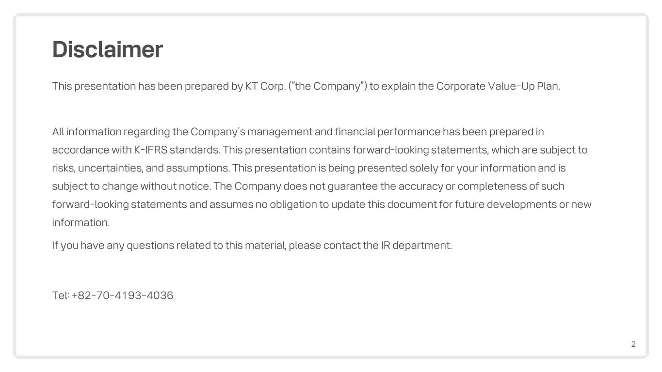Click the words 'future developments or new'
The width and height of the screenshot is (662, 372).
tap(523, 204)
